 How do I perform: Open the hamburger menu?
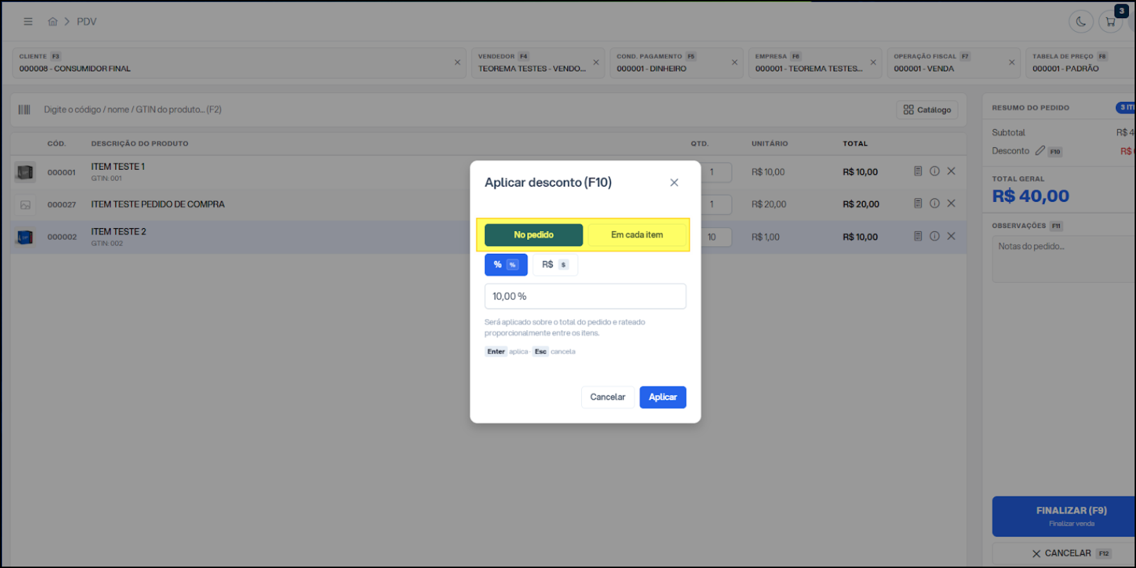click(28, 21)
